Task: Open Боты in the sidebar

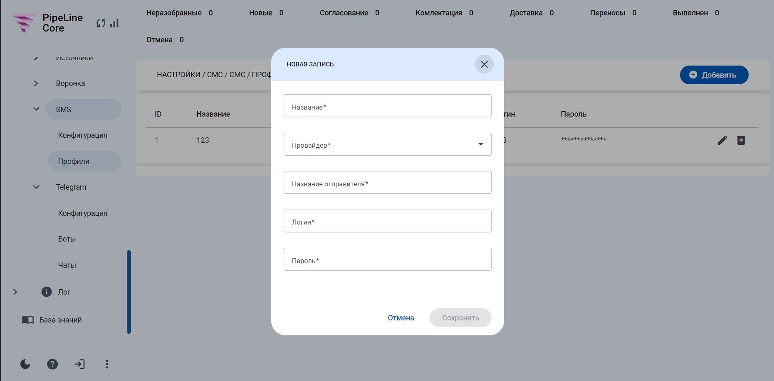Action: click(67, 239)
